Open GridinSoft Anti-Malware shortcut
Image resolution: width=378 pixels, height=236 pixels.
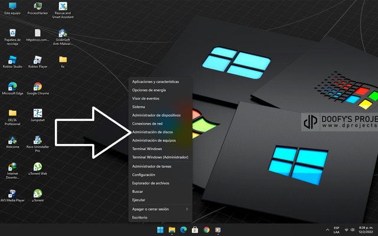point(63,37)
